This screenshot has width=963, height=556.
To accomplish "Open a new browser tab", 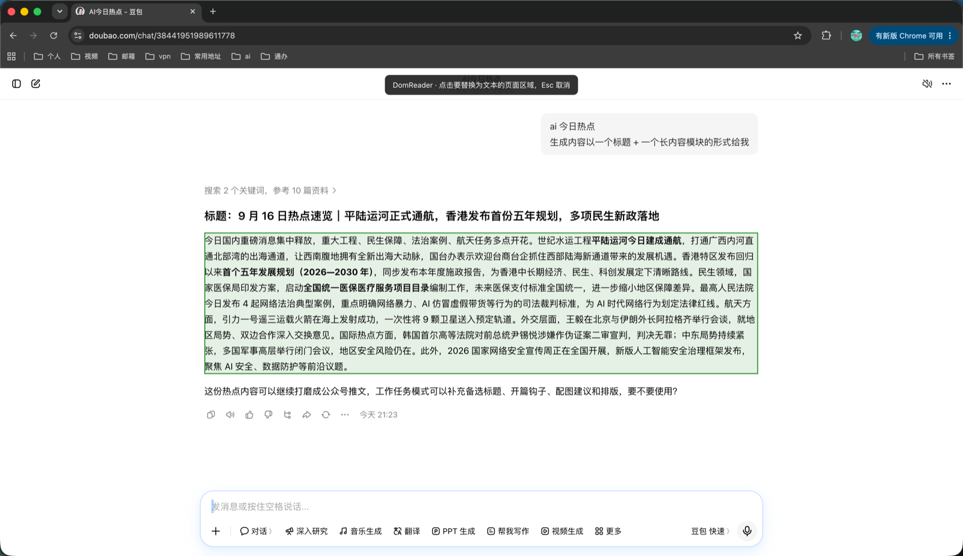I will tap(213, 11).
